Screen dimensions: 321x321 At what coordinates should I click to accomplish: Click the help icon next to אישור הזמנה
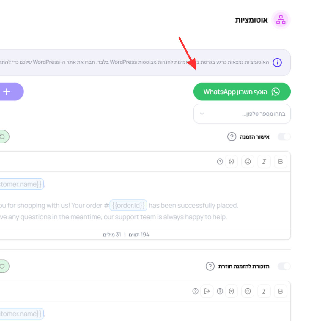pos(232,136)
